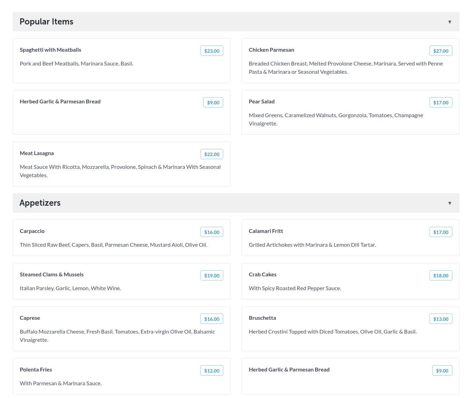472x398 pixels.
Task: Click the Popular Items section header
Action: point(47,22)
